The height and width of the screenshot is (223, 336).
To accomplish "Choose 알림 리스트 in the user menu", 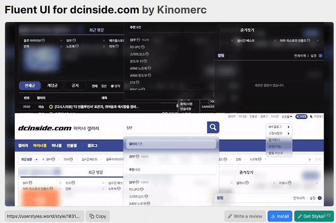I will [275, 152].
